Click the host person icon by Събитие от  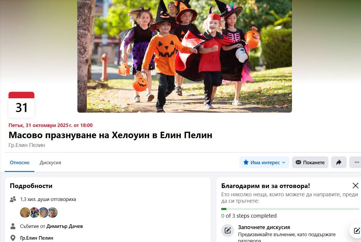pos(13,226)
